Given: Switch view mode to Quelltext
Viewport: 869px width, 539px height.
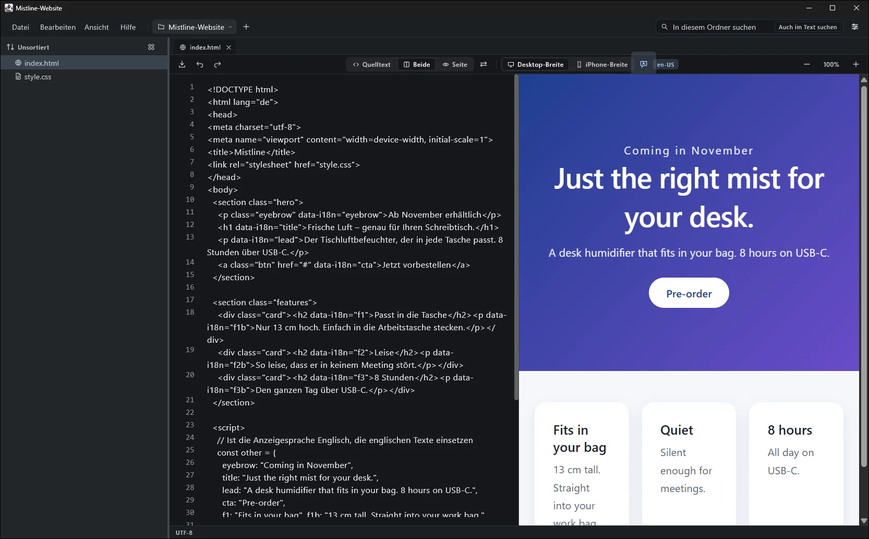Looking at the screenshot, I should 371,65.
